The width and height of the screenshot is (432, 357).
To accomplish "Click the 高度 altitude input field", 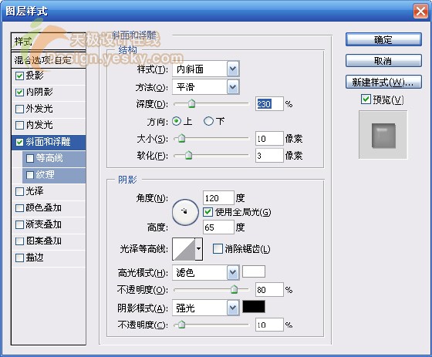I will point(218,227).
